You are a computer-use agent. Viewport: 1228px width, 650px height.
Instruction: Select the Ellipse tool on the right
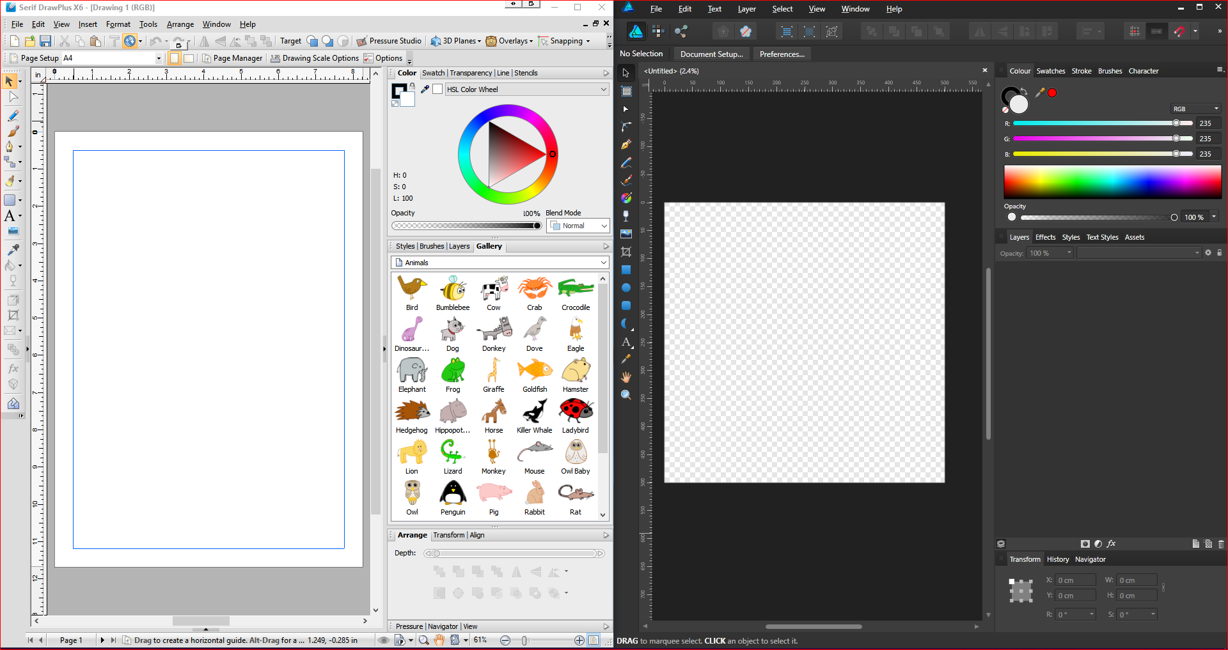[x=625, y=288]
